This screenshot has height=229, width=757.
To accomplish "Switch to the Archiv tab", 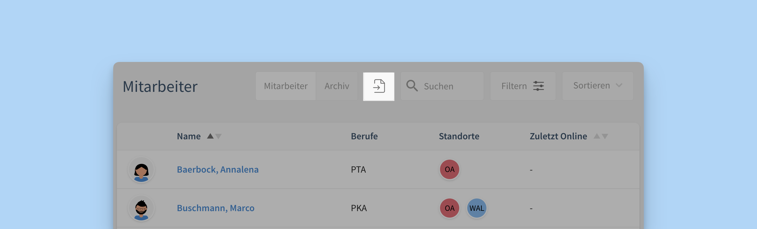I will point(337,86).
